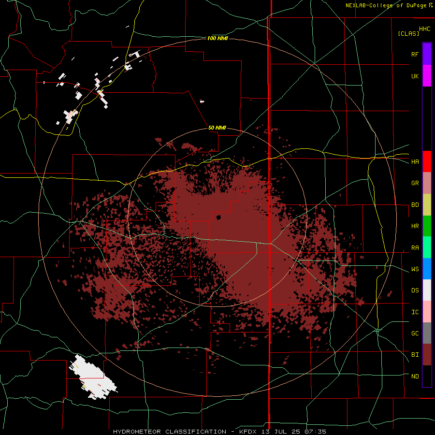This screenshot has width=435, height=435.
Task: Click the BD legend label
Action: (415, 205)
